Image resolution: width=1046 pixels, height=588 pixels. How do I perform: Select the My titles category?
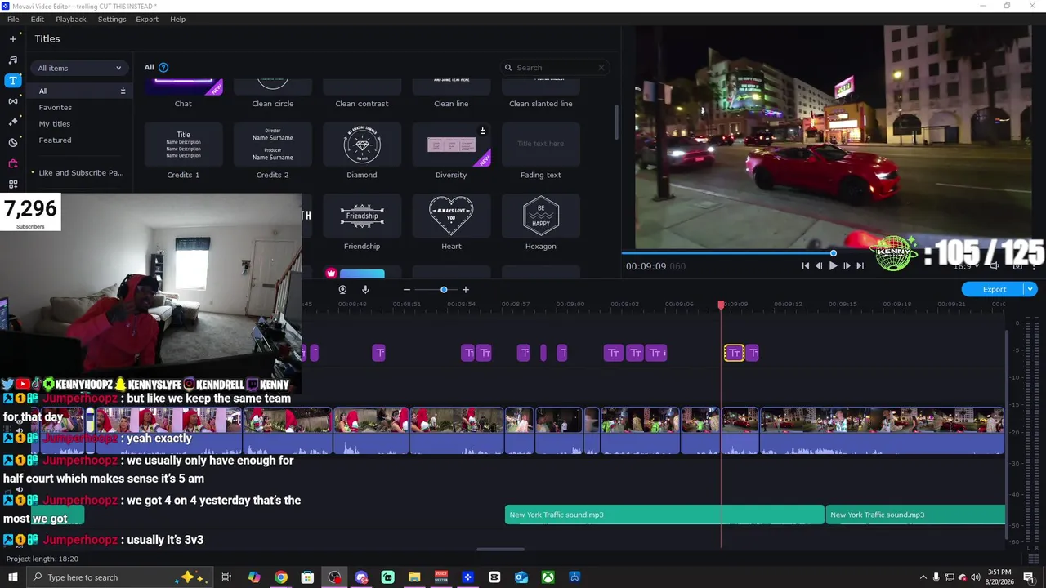55,123
